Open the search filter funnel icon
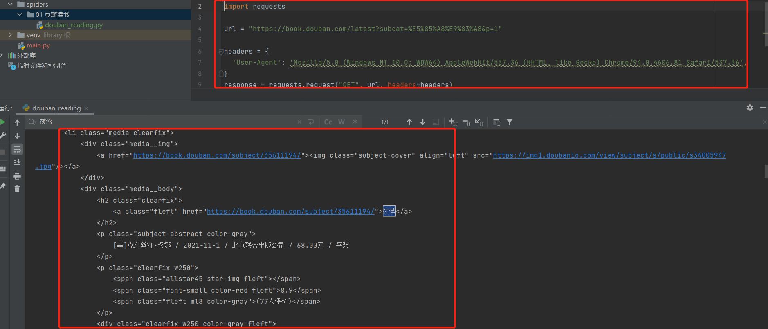Screen dimensions: 768x329 [x=510, y=122]
